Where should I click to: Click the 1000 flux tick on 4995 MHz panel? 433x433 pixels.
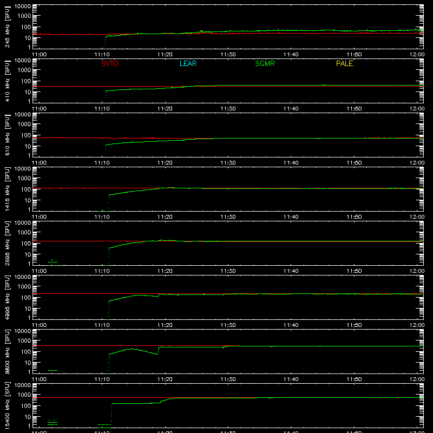[x=24, y=287]
